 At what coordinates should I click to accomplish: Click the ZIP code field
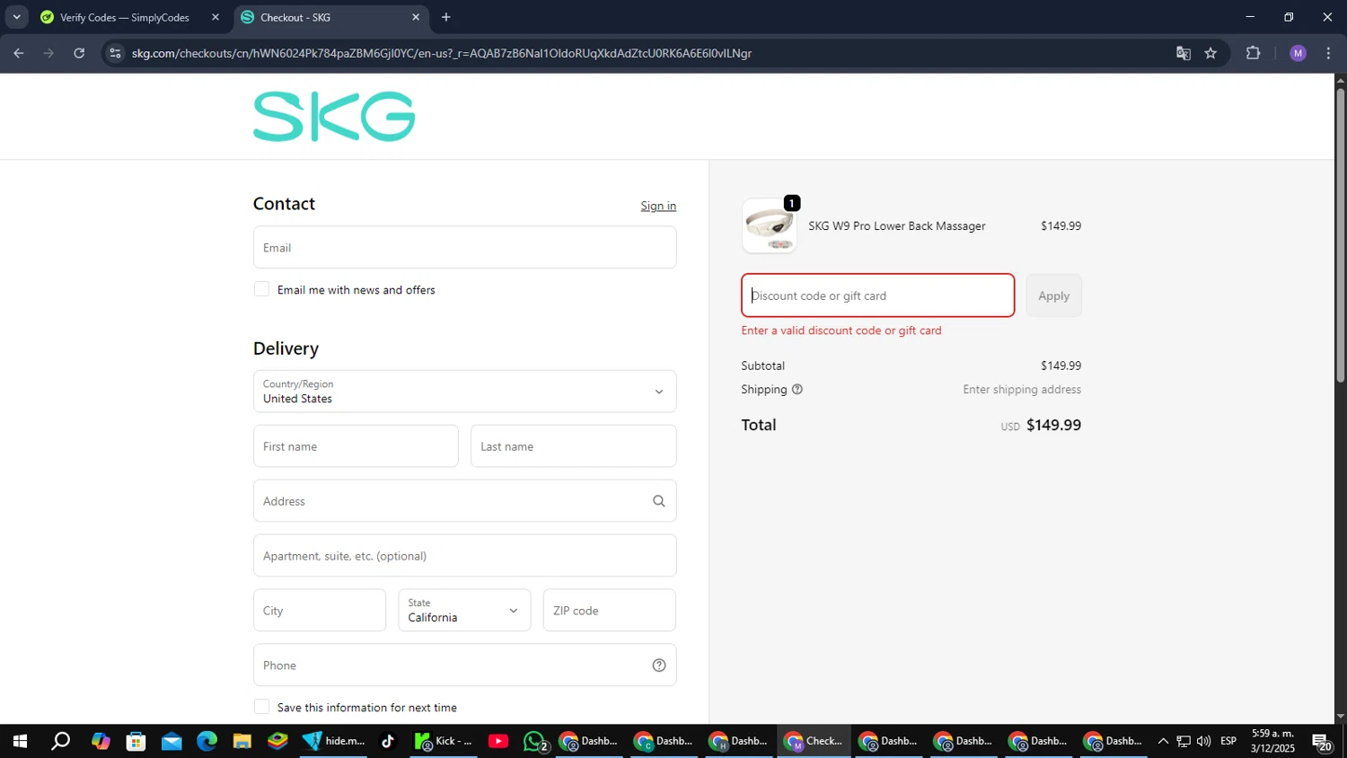coord(609,611)
